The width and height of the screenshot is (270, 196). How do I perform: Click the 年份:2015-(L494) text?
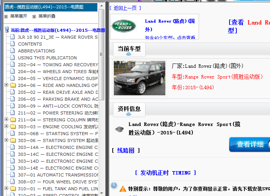coord(193,87)
